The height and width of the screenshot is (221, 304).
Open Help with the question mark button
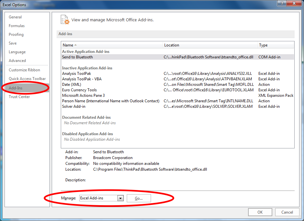coord(282,3)
